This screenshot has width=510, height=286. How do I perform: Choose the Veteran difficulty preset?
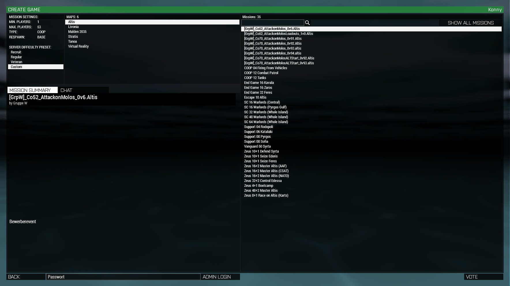pos(16,62)
